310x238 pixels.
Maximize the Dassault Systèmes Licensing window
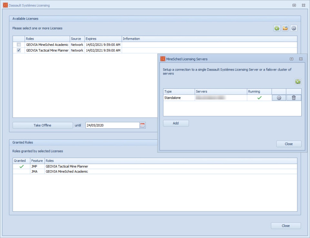(x=294, y=5)
